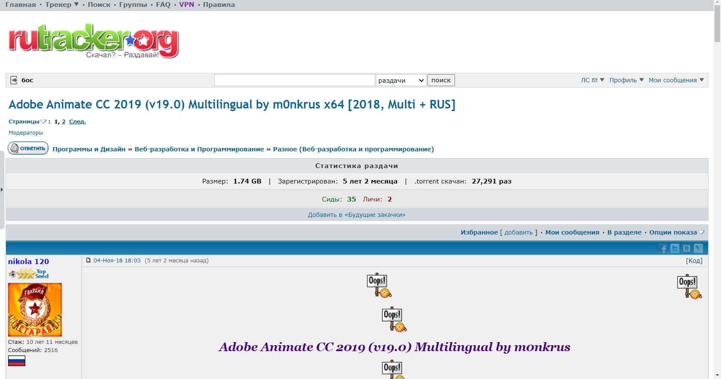
Task: Click registration age 5 лет 2 месяца
Action: (370, 181)
